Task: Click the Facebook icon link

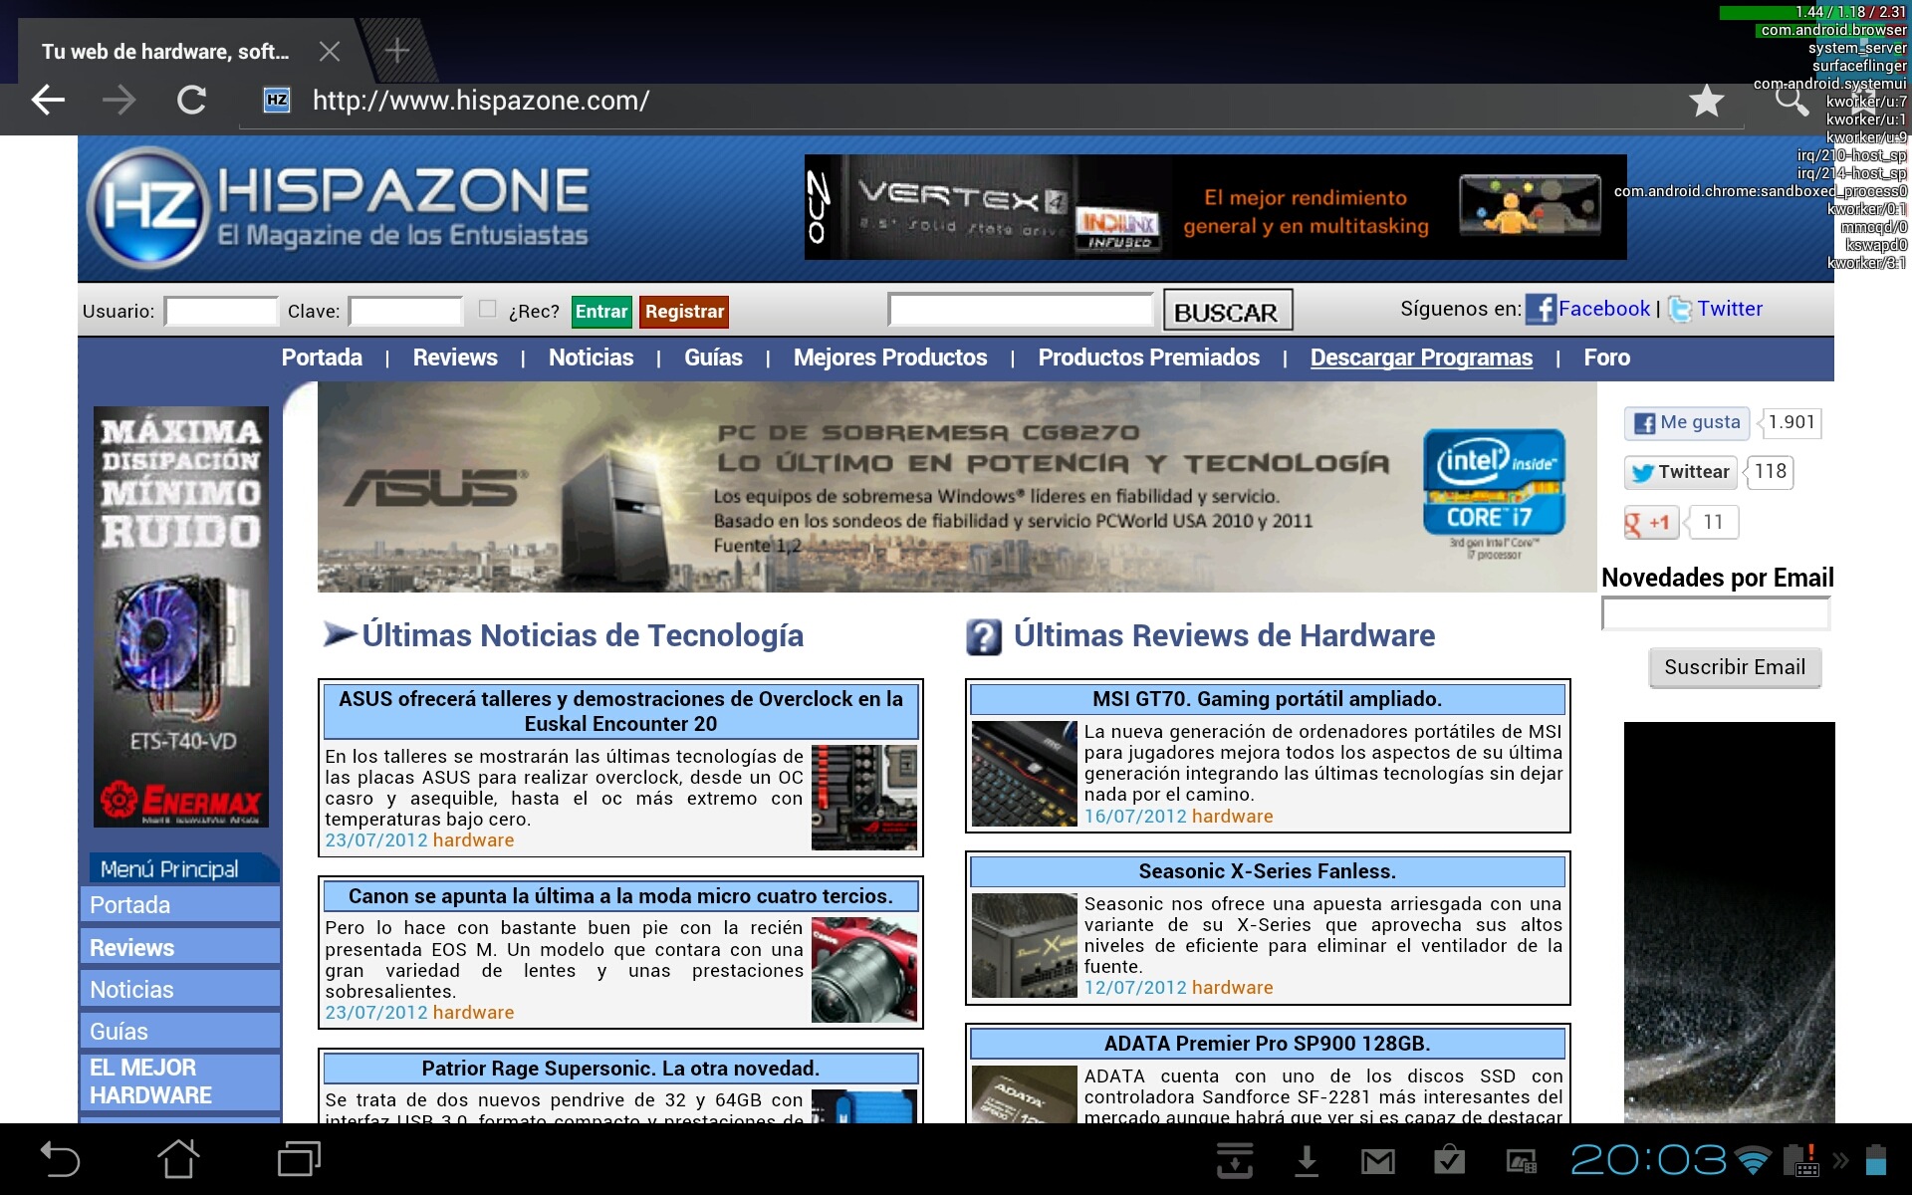Action: pos(1540,309)
